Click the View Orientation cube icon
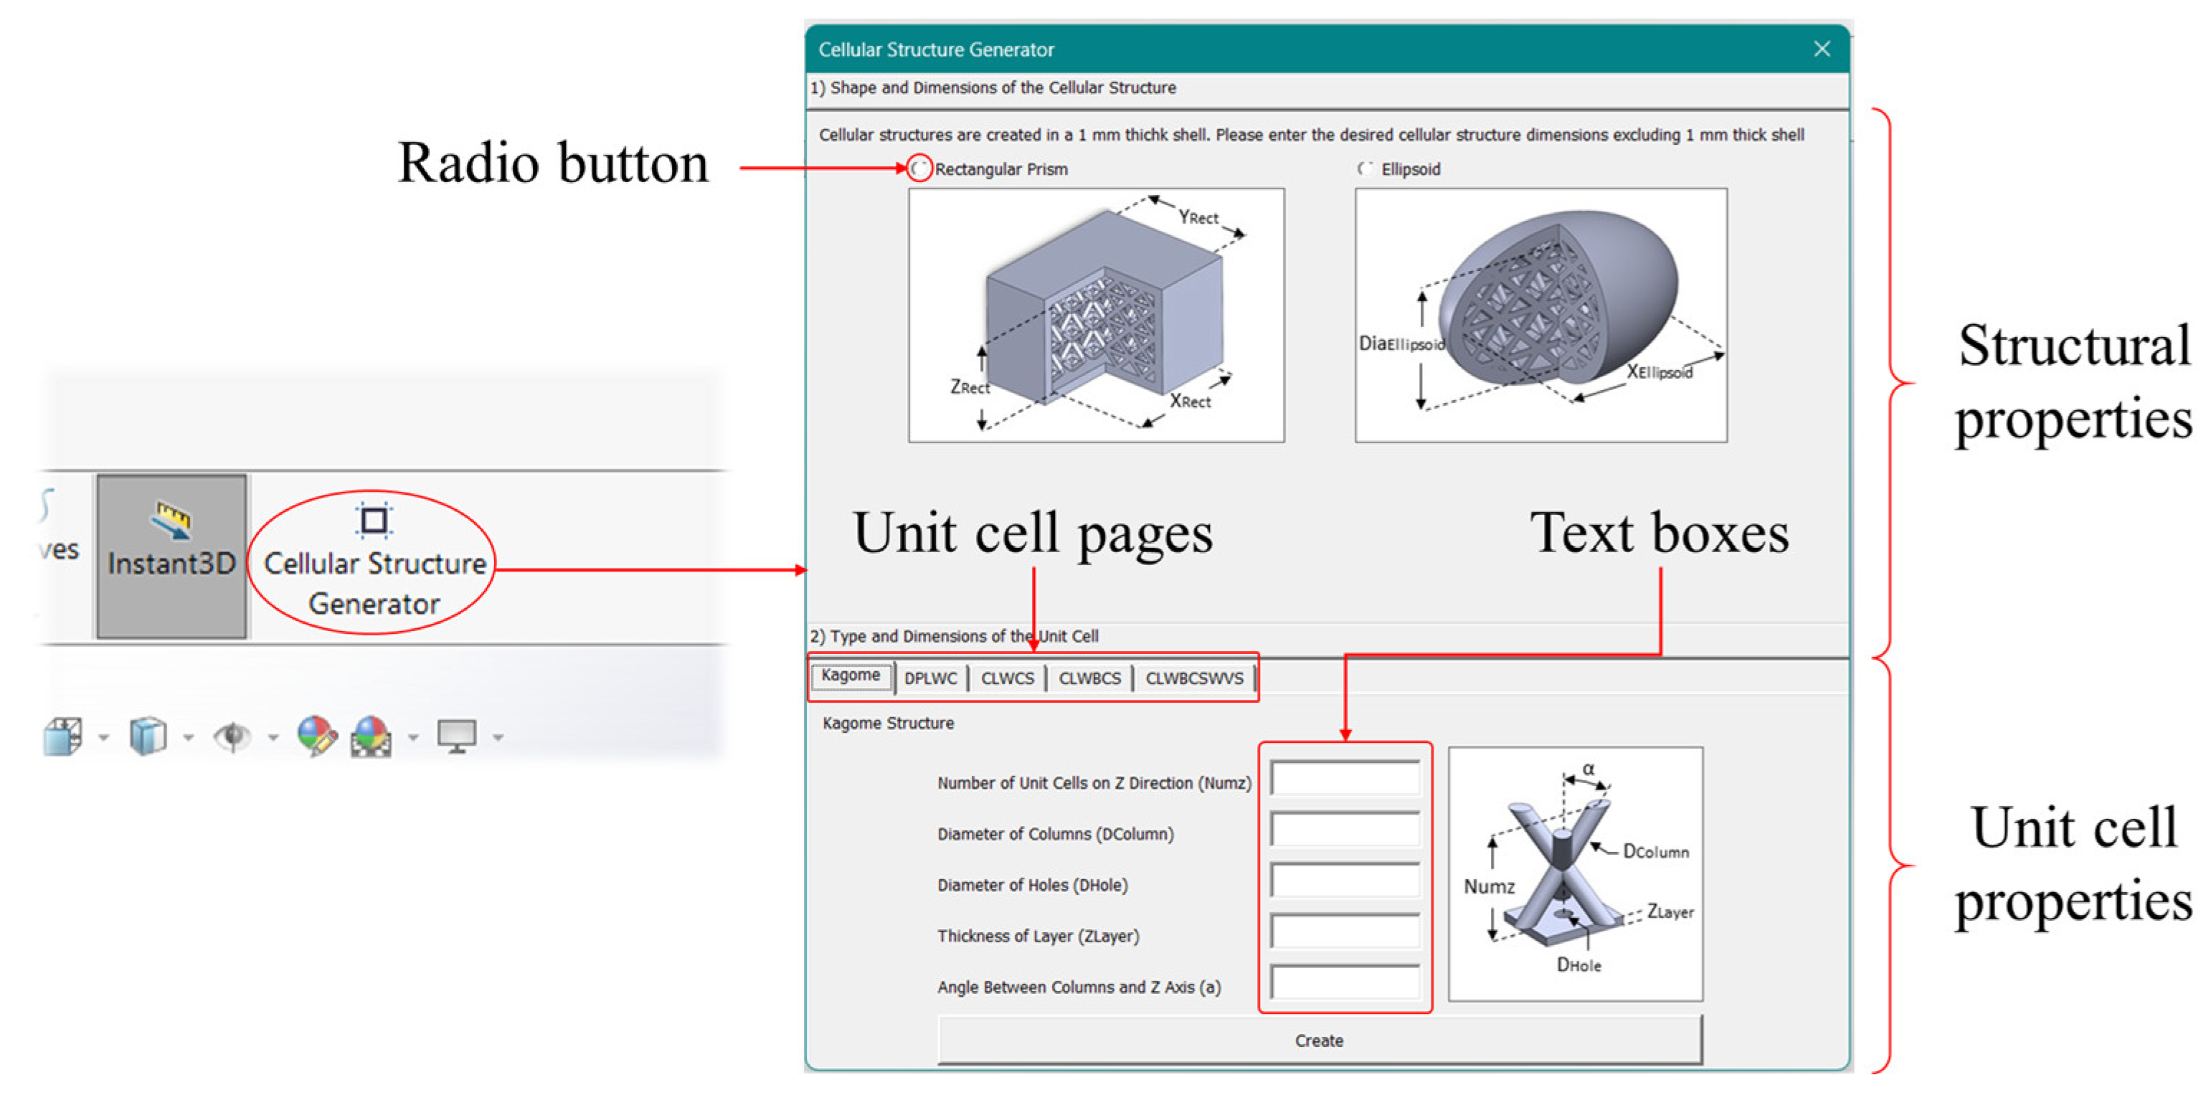 pyautogui.click(x=63, y=736)
